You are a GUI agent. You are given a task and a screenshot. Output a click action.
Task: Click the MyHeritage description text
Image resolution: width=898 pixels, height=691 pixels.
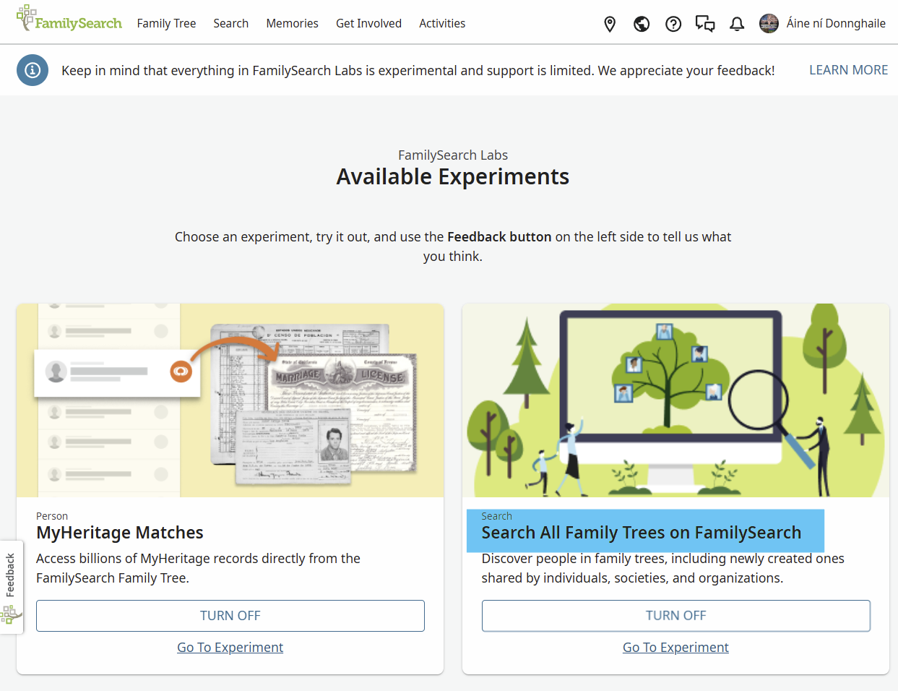[x=199, y=568]
